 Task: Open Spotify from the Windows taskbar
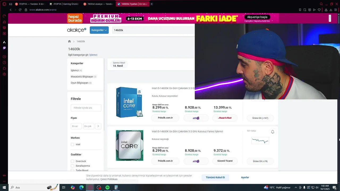(108, 188)
